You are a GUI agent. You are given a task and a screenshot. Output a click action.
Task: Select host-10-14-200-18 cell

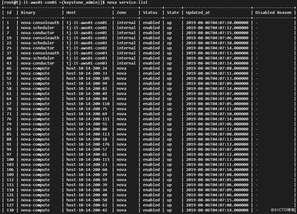point(87,139)
